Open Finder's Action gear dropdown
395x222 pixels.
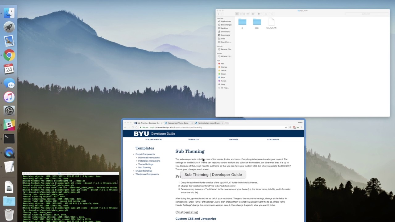pos(259,14)
